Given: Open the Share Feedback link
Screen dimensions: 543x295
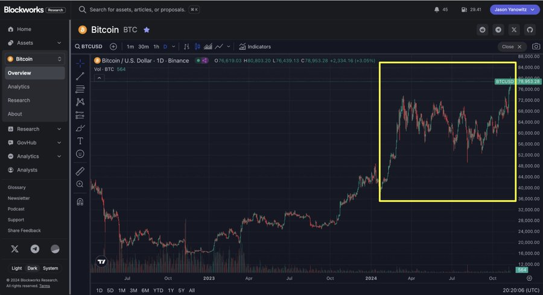Looking at the screenshot, I should (x=24, y=231).
